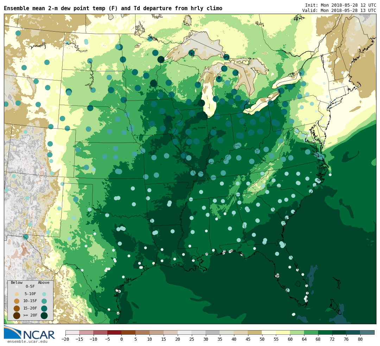Click the "64" colorbar tick label
The image size is (380, 346).
(x=304, y=339)
